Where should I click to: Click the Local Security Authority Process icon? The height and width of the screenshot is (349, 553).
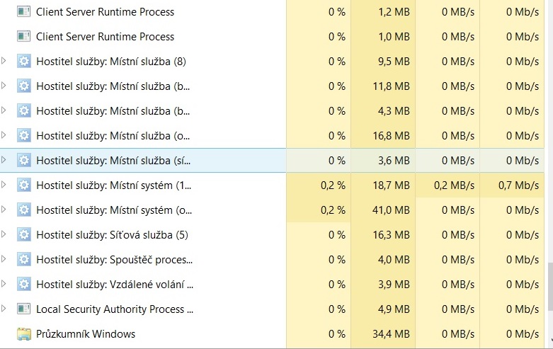tap(24, 309)
